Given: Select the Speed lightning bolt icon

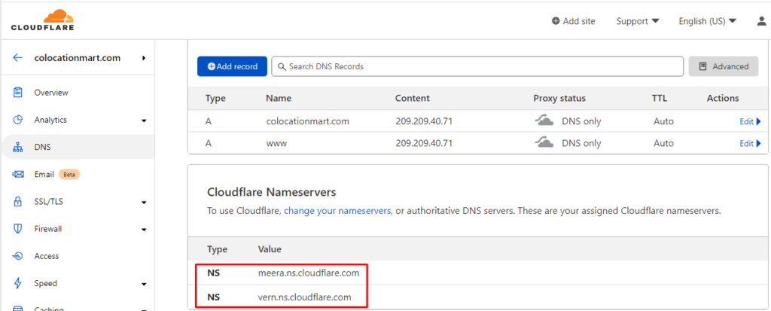Looking at the screenshot, I should coord(18,283).
